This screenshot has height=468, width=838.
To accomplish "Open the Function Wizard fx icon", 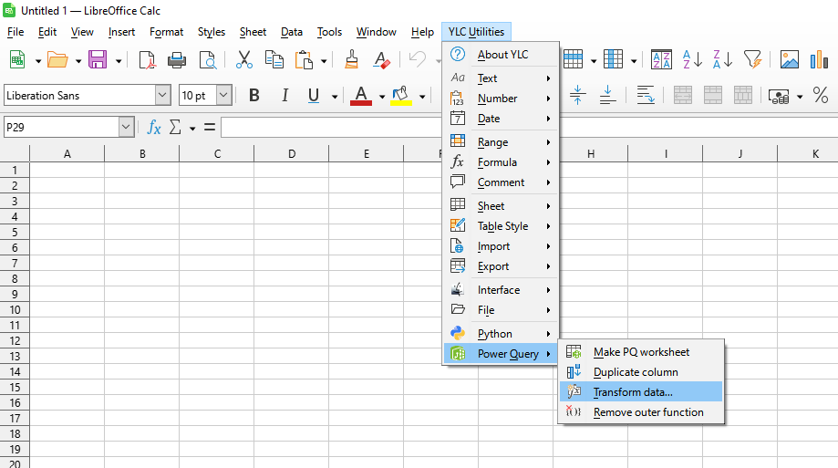I will click(x=154, y=128).
